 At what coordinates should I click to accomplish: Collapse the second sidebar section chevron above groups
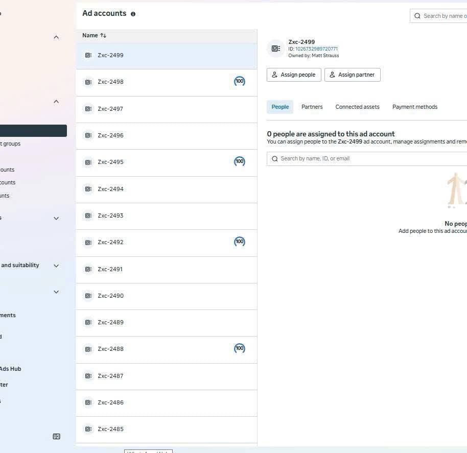coord(56,102)
